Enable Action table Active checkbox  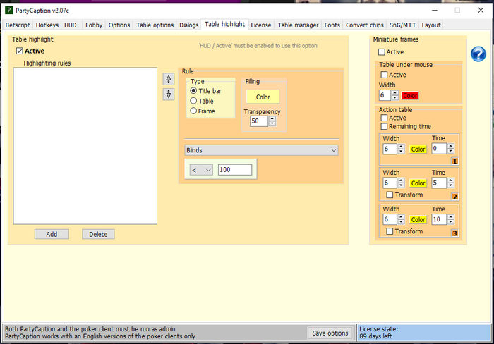tap(384, 118)
